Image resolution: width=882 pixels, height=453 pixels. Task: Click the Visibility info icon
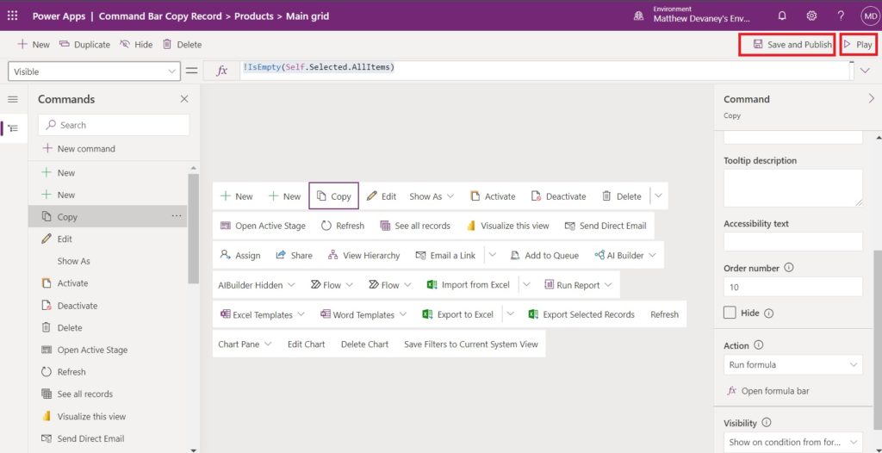pyautogui.click(x=766, y=422)
